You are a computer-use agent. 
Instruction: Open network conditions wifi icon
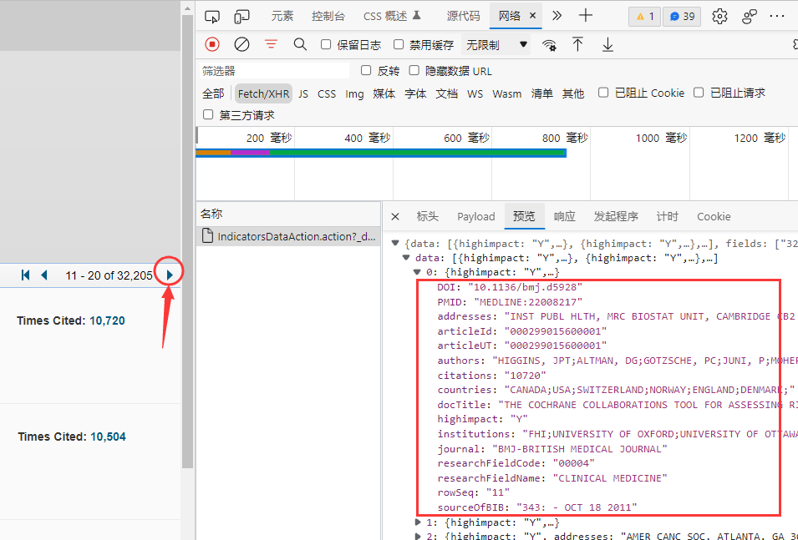549,45
